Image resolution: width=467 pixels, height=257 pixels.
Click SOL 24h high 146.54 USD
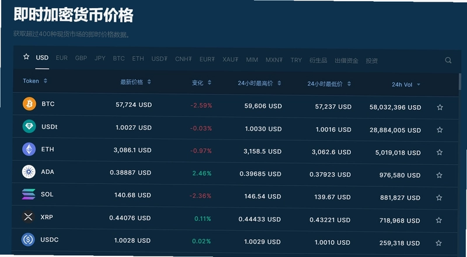[x=262, y=196]
